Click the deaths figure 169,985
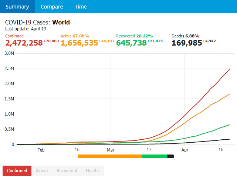 click(x=187, y=43)
